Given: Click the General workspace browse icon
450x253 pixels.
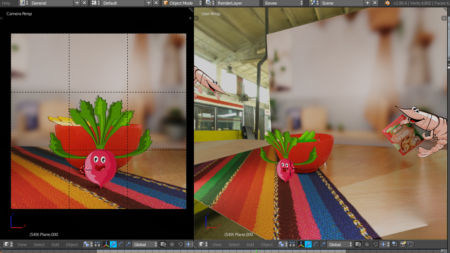Looking at the screenshot, I should point(24,3).
